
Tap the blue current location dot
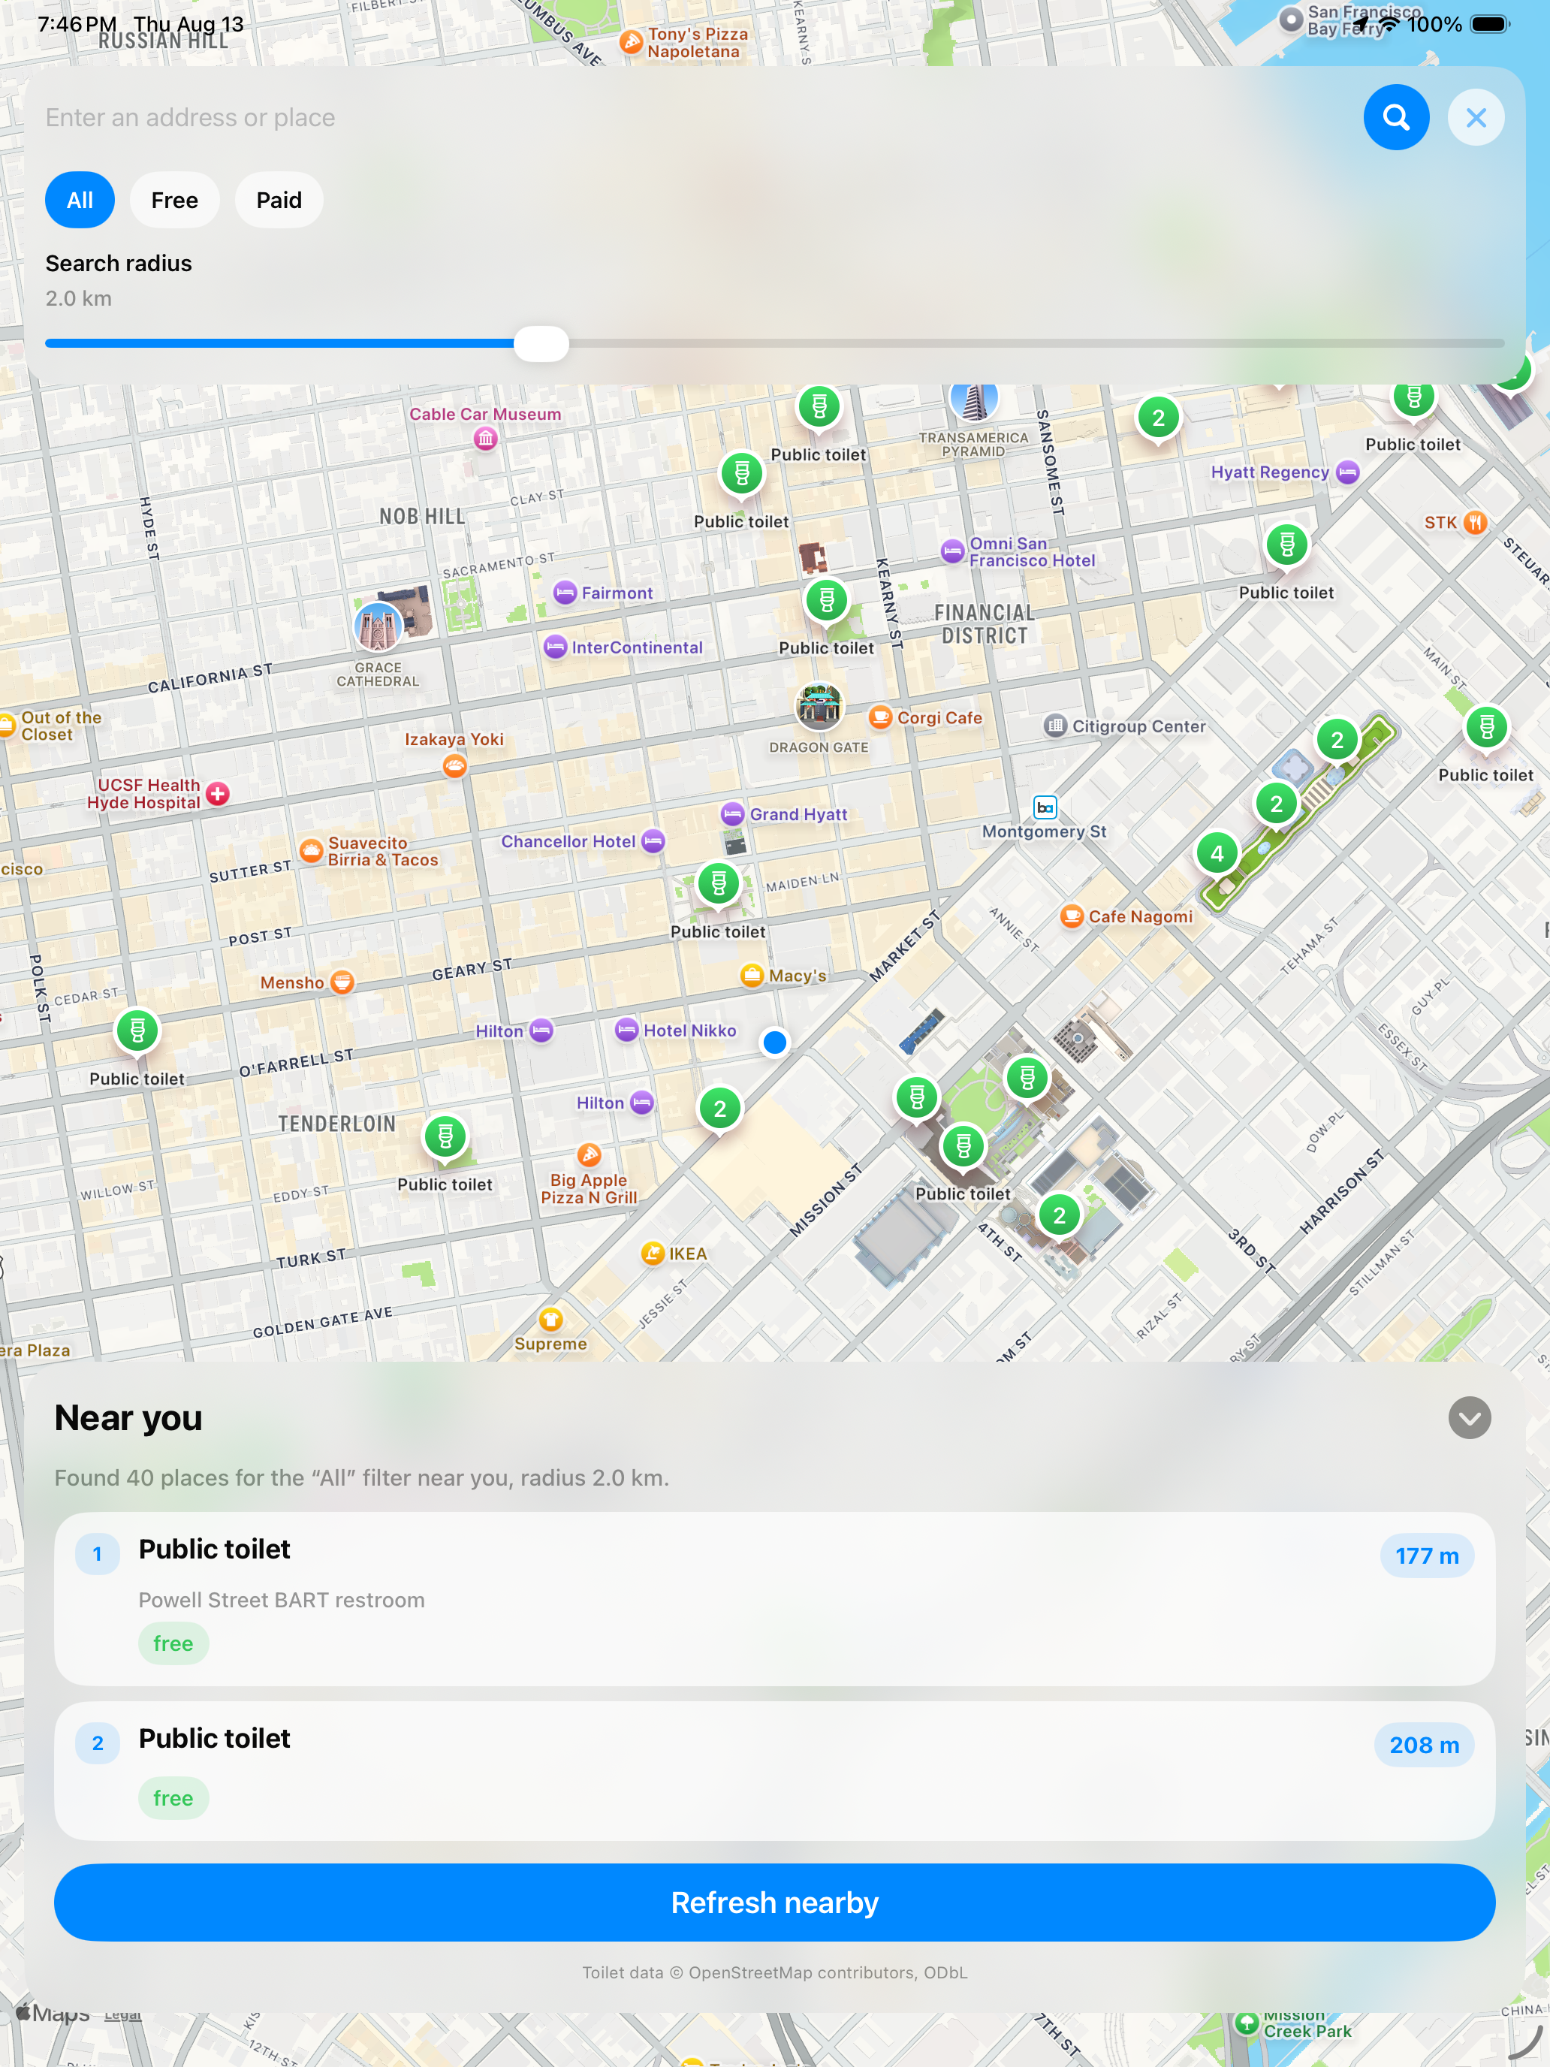(774, 1042)
